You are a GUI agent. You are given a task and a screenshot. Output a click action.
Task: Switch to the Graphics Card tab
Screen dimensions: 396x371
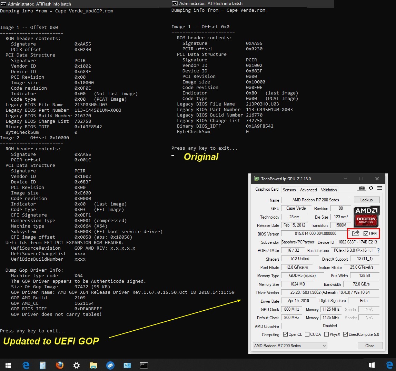[267, 189]
